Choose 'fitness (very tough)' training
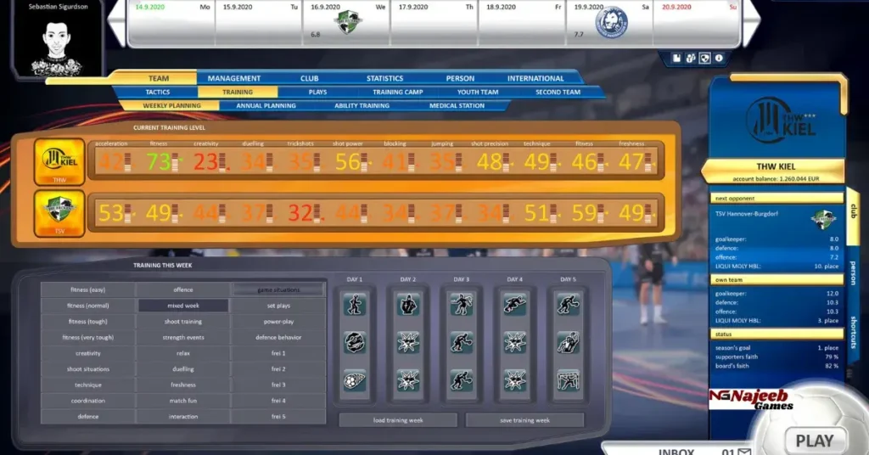The width and height of the screenshot is (869, 455). pos(88,337)
